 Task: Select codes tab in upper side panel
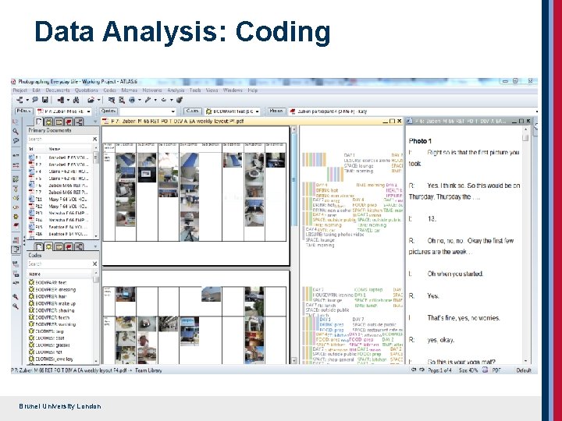tap(48, 122)
